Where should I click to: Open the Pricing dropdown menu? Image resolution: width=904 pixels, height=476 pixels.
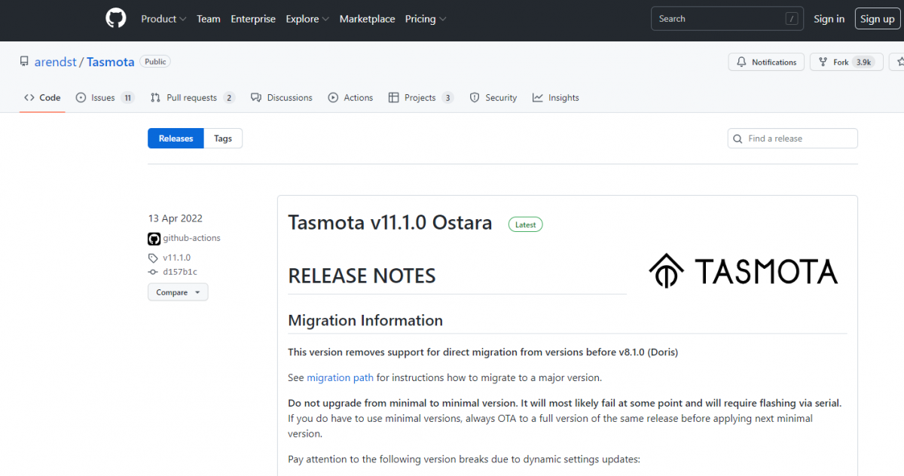coord(426,19)
